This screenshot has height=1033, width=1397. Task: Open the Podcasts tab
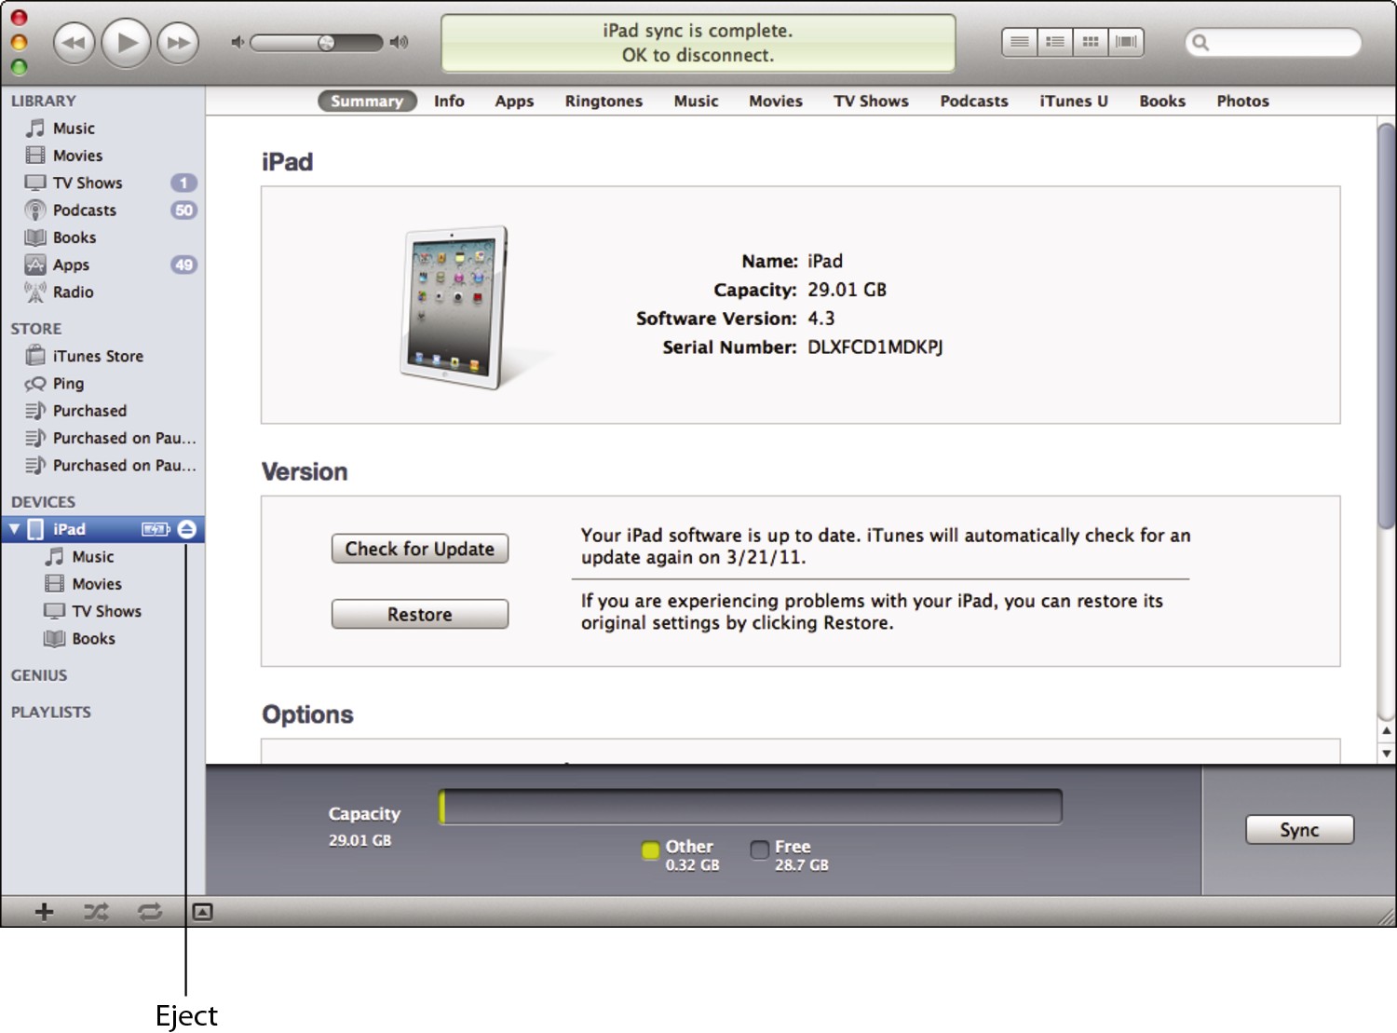point(974,101)
